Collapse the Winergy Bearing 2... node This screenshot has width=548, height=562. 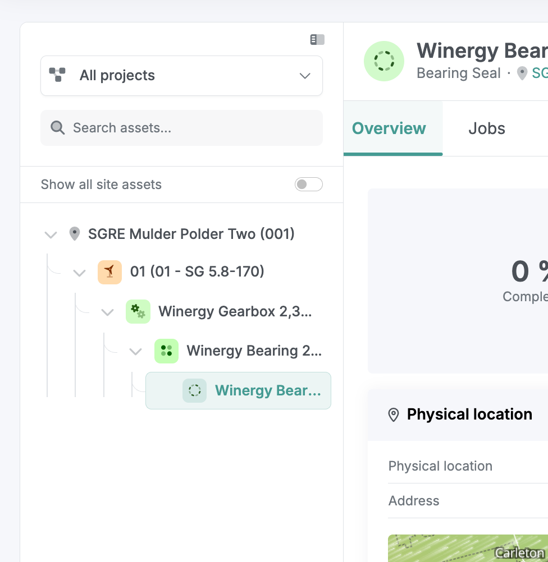135,352
